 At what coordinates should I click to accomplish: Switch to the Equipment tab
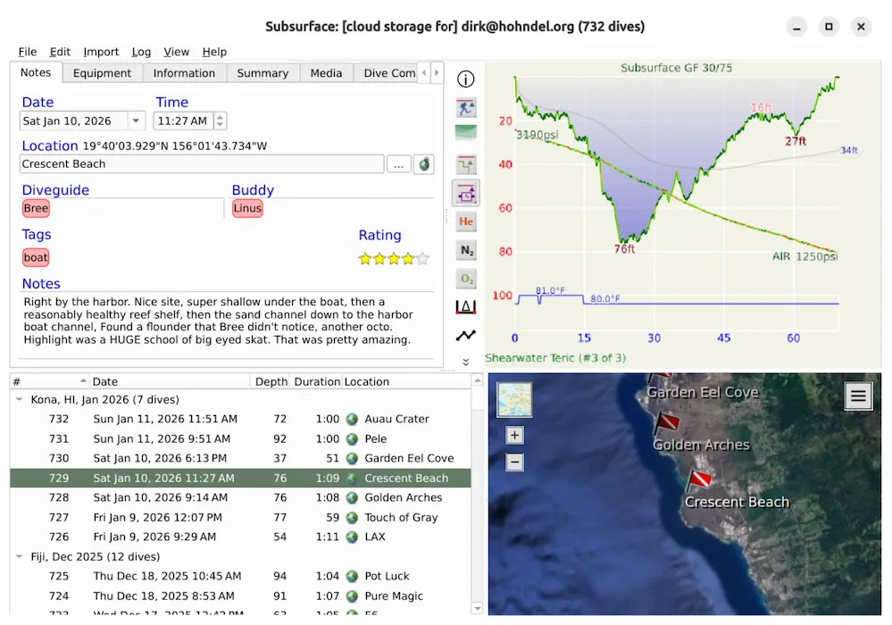click(102, 73)
